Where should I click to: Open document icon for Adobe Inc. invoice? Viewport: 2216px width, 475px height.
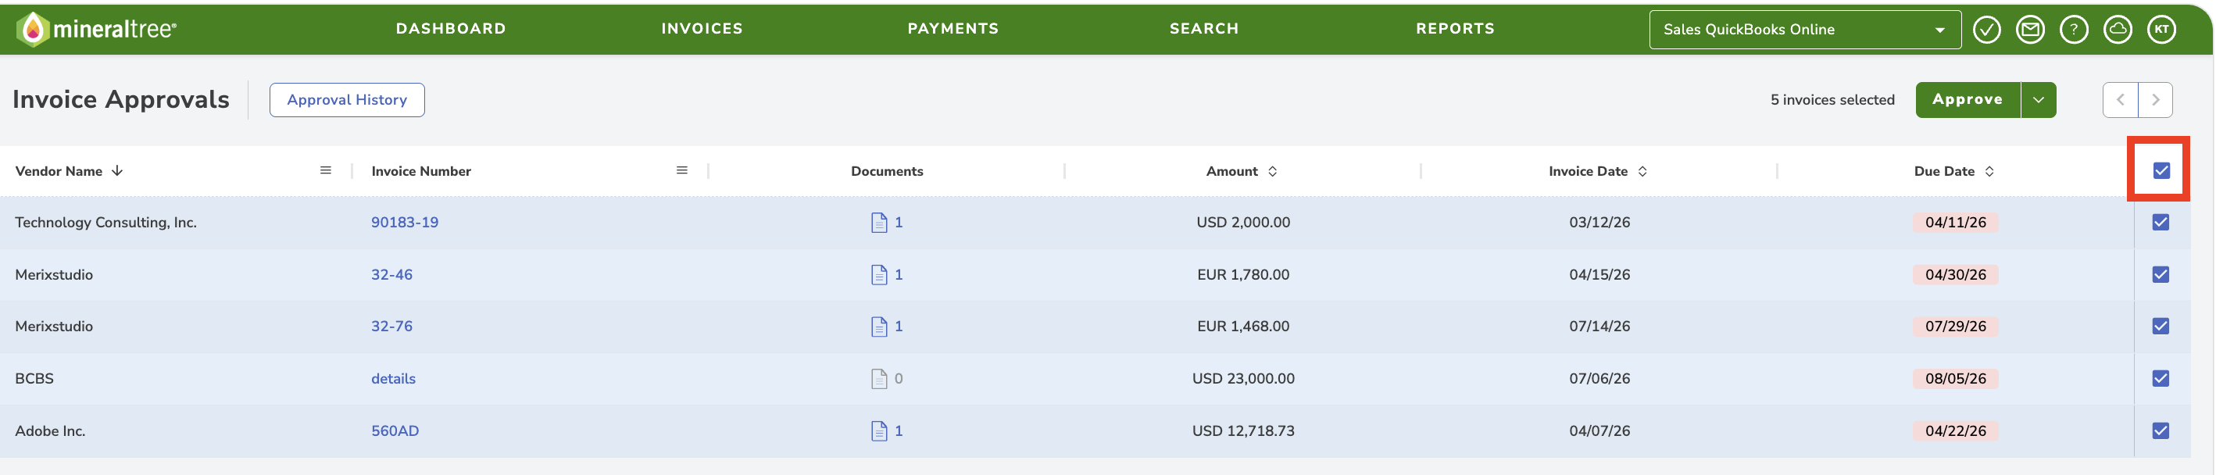(x=879, y=431)
